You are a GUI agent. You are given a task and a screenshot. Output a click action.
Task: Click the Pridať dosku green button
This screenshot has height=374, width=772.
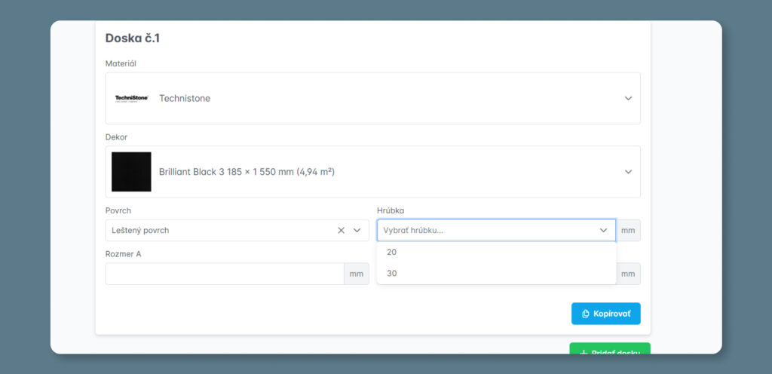[609, 348]
